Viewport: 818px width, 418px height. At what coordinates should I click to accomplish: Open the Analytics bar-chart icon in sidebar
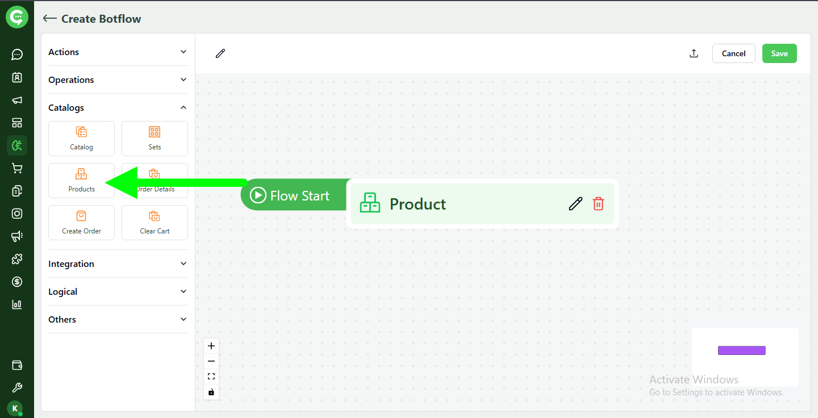(17, 304)
